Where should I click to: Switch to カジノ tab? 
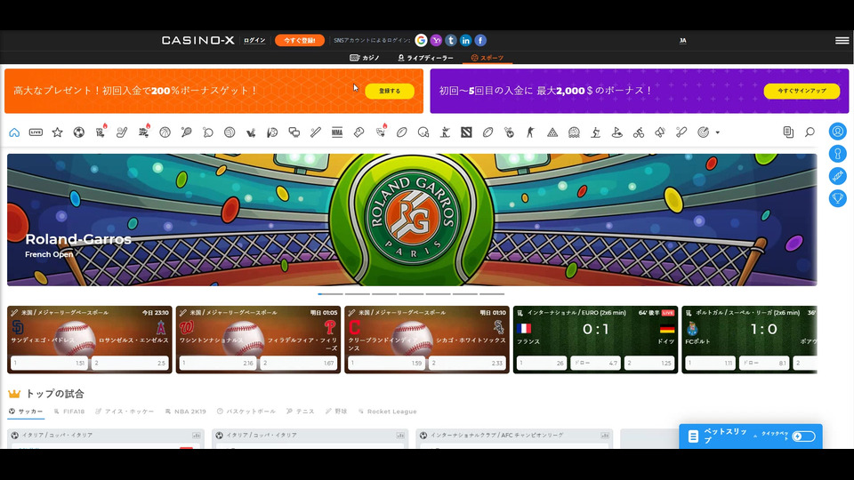point(365,58)
